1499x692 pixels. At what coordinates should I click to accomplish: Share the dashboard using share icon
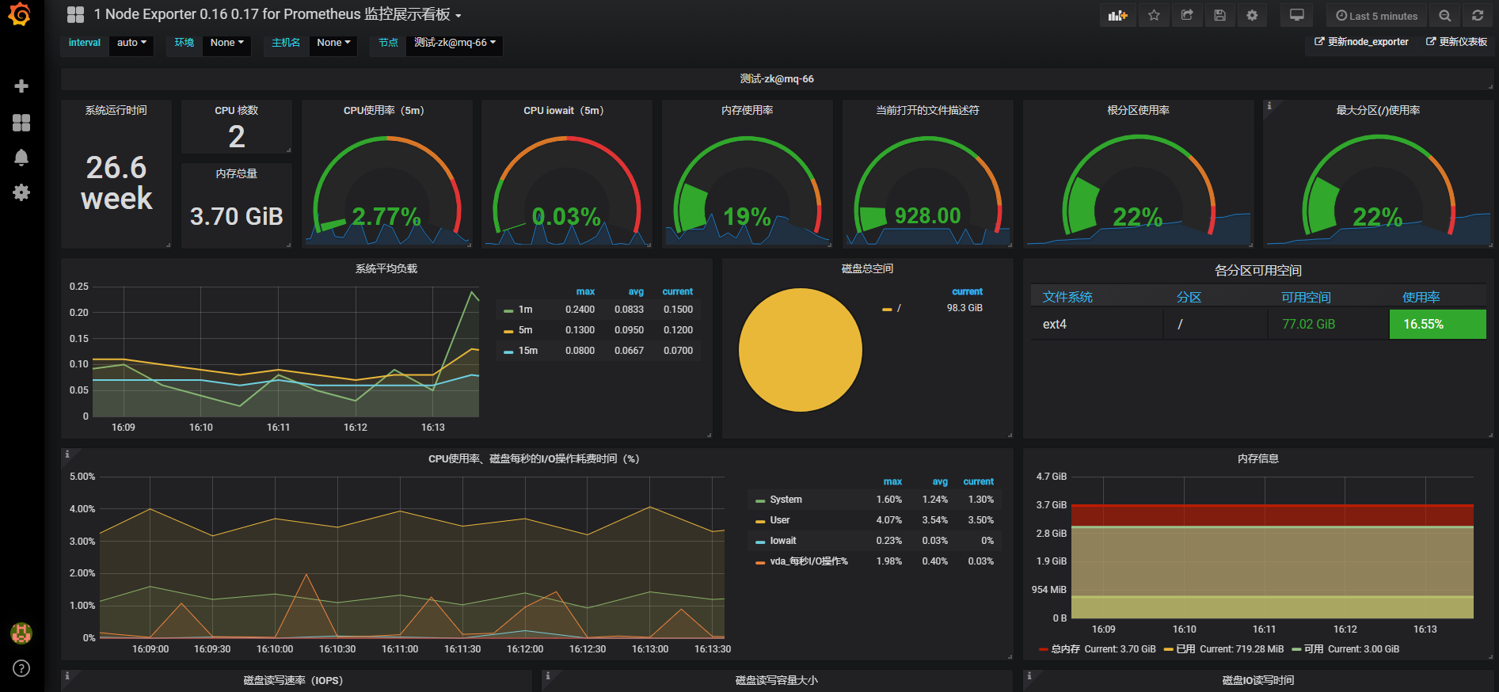pyautogui.click(x=1187, y=15)
